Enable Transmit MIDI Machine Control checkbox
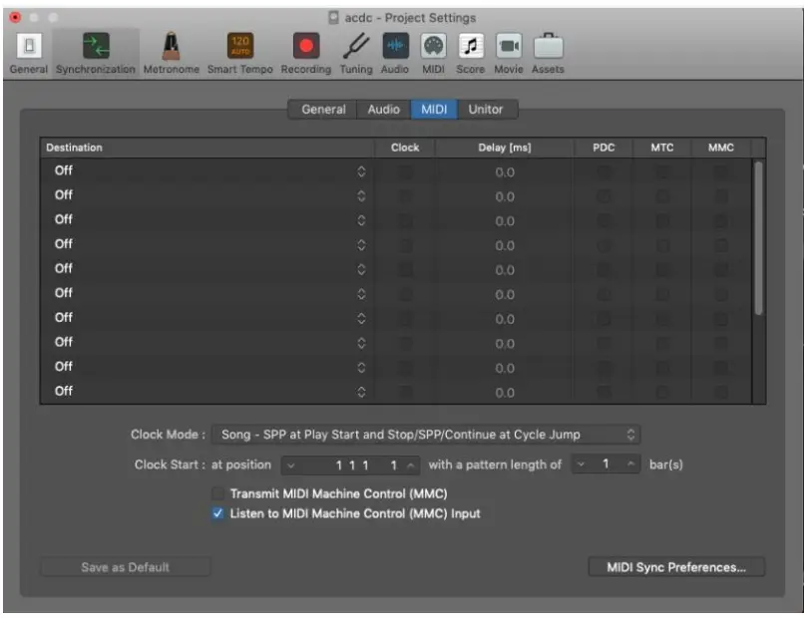Image resolution: width=805 pixels, height=618 pixels. [x=217, y=493]
